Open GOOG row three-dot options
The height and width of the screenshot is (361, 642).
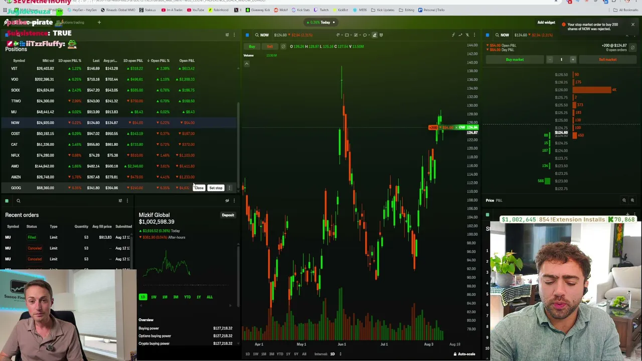pos(229,188)
